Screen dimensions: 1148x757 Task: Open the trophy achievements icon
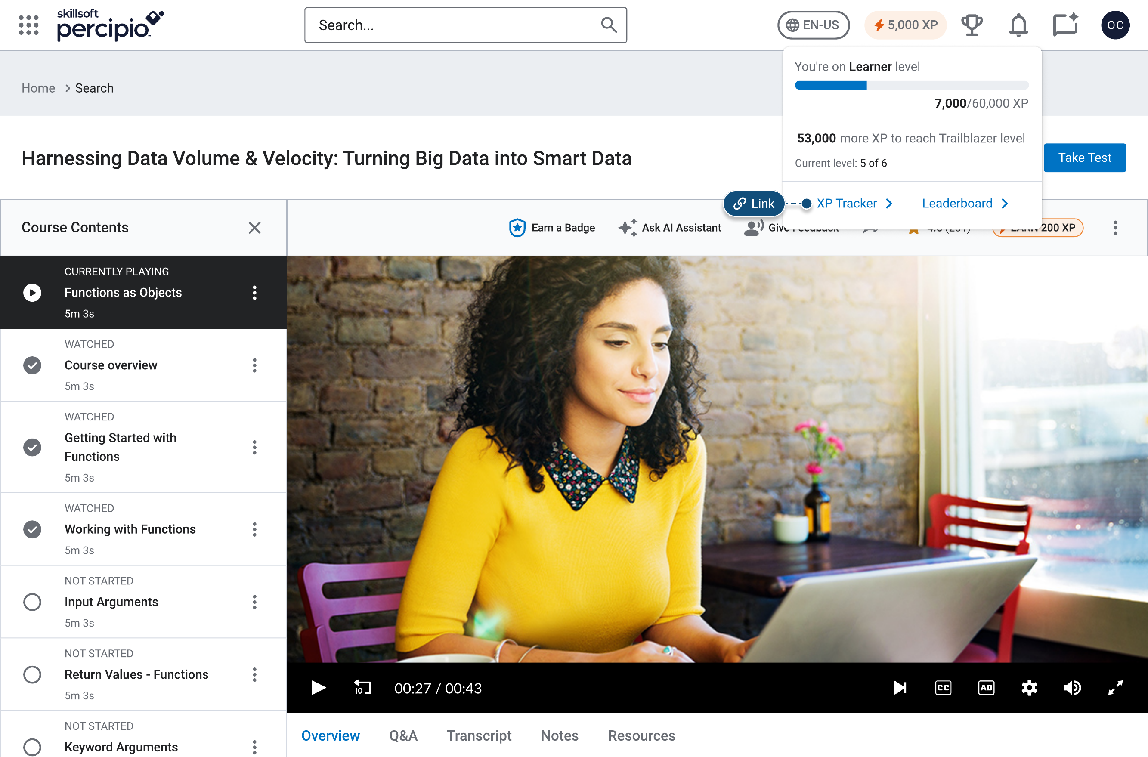click(972, 25)
